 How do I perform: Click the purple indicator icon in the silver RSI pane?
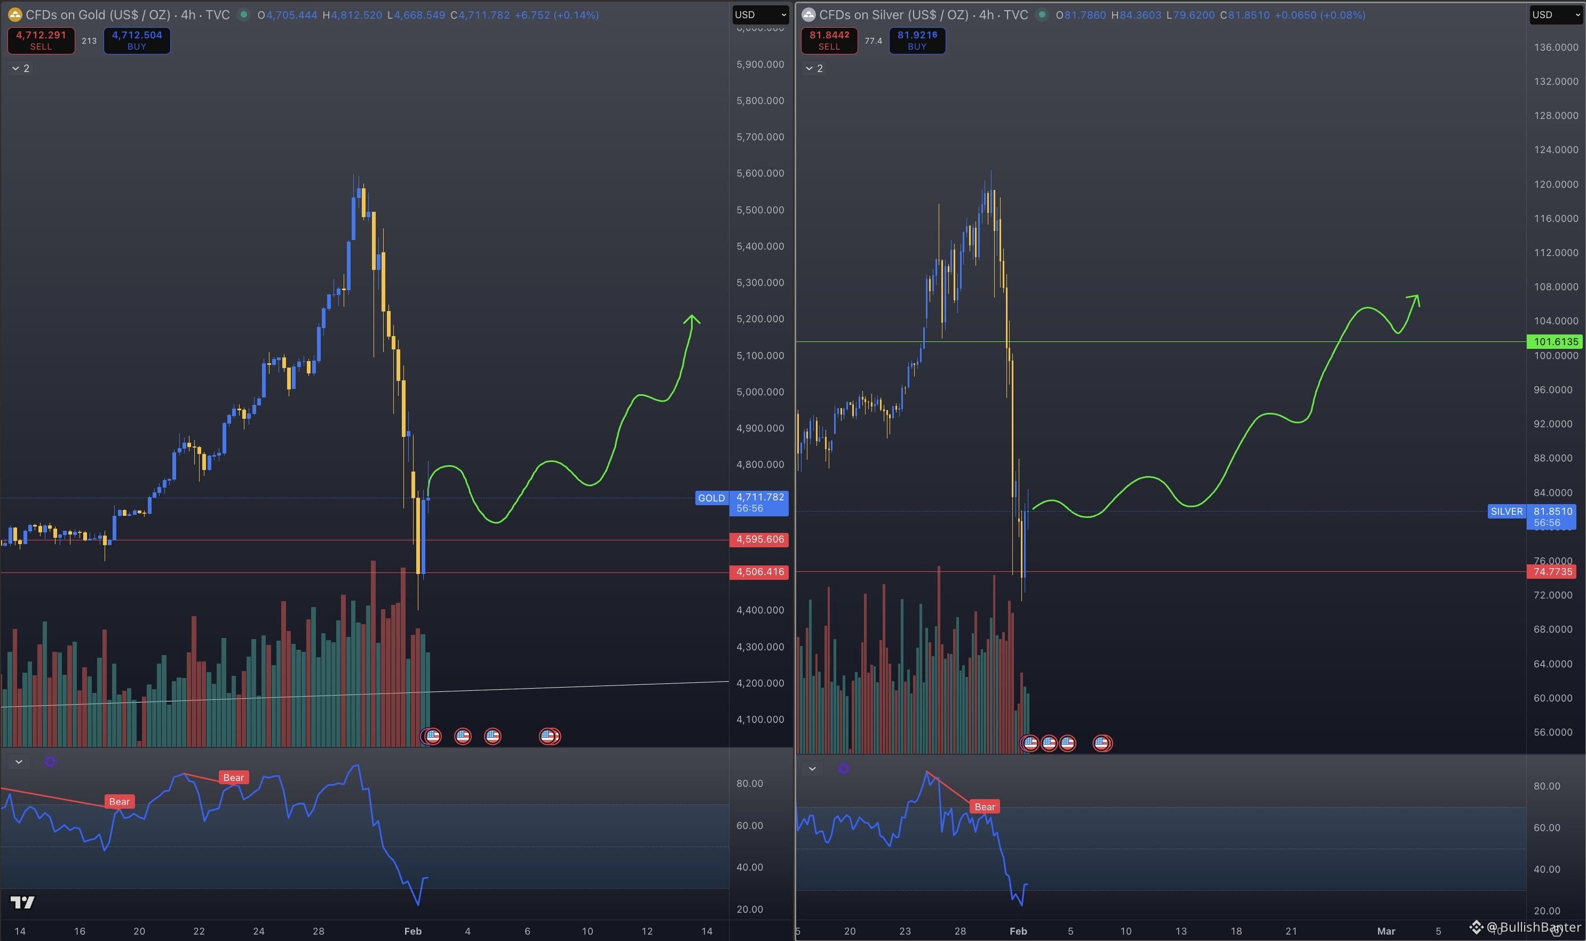(x=843, y=769)
